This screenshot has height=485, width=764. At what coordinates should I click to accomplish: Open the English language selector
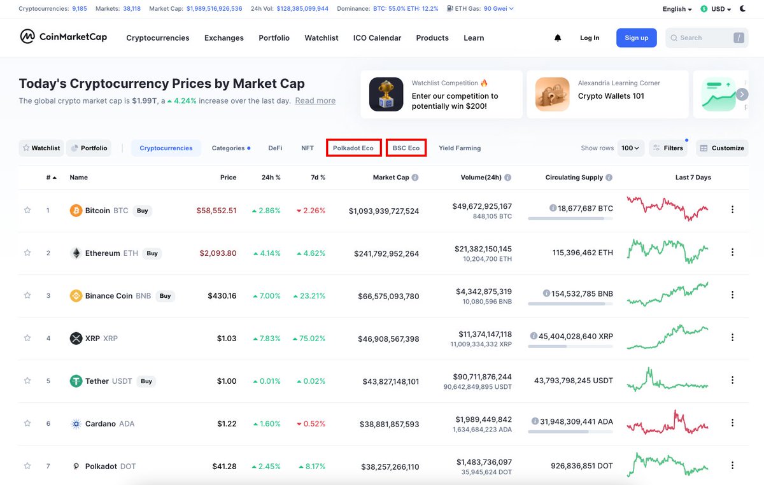676,8
